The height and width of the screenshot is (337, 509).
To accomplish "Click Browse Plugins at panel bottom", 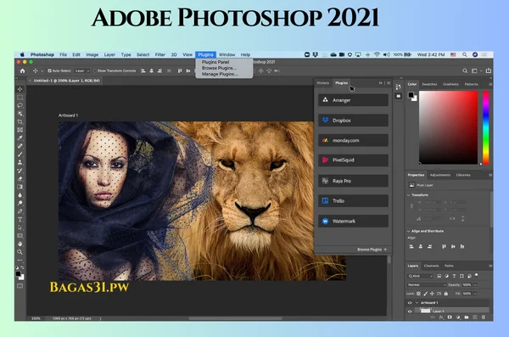I will point(372,250).
